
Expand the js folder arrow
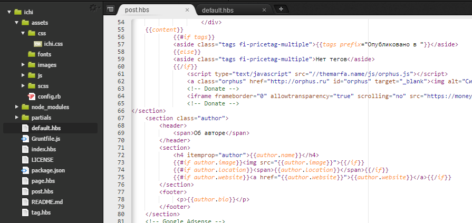[x=23, y=75]
